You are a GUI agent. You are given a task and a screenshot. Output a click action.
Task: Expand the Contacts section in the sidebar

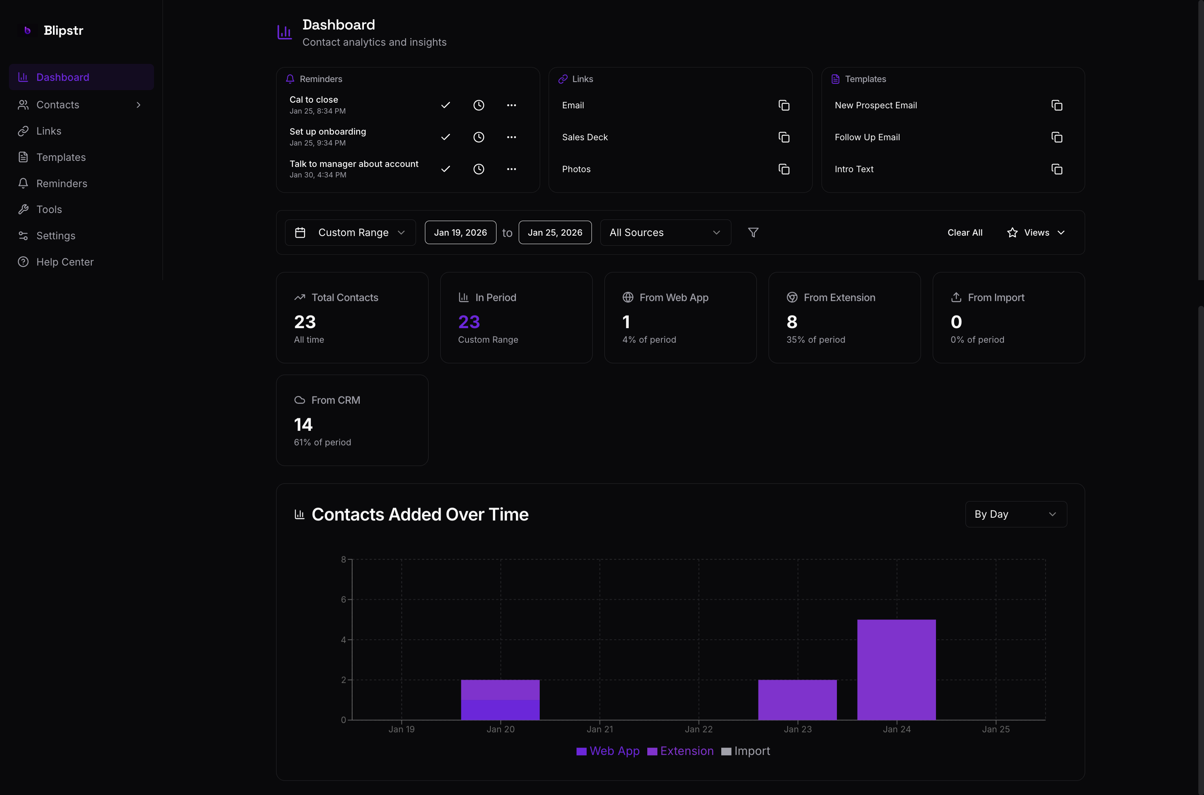(x=138, y=105)
